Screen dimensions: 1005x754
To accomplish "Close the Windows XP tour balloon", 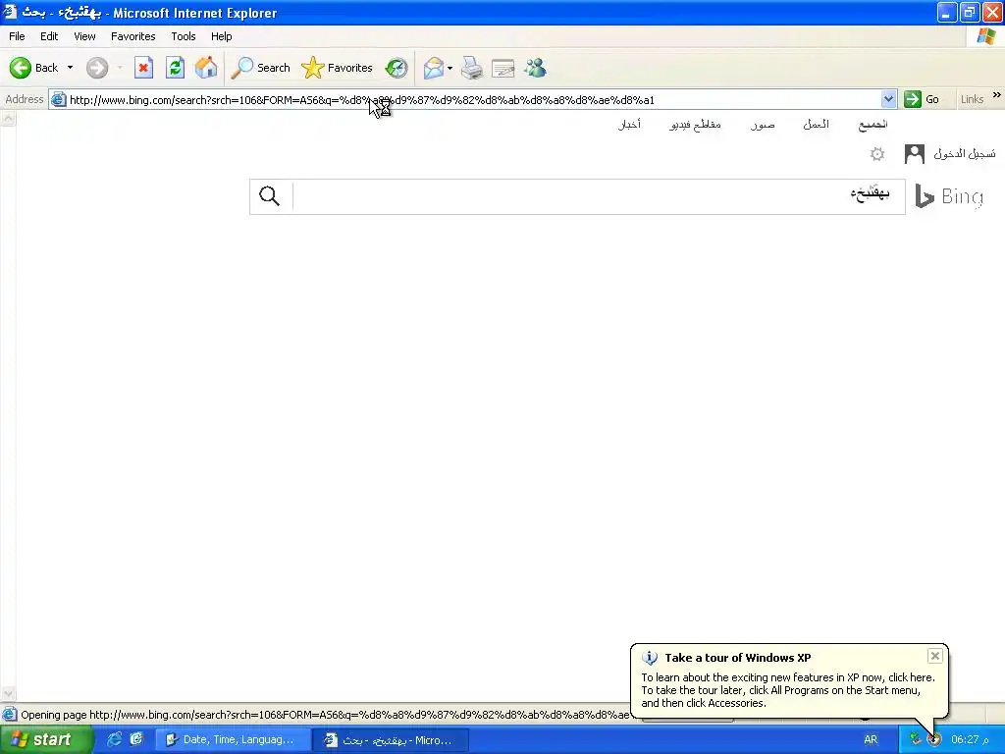I will (x=934, y=655).
